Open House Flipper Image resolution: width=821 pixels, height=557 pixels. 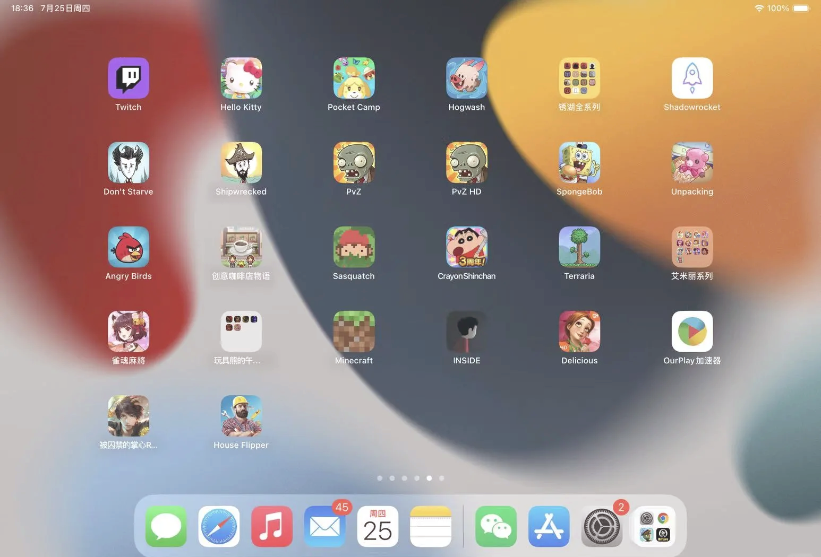[x=241, y=415]
